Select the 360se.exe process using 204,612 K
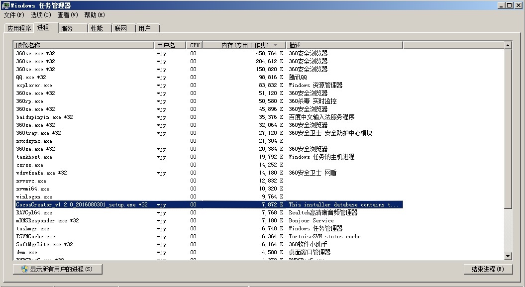 point(209,61)
